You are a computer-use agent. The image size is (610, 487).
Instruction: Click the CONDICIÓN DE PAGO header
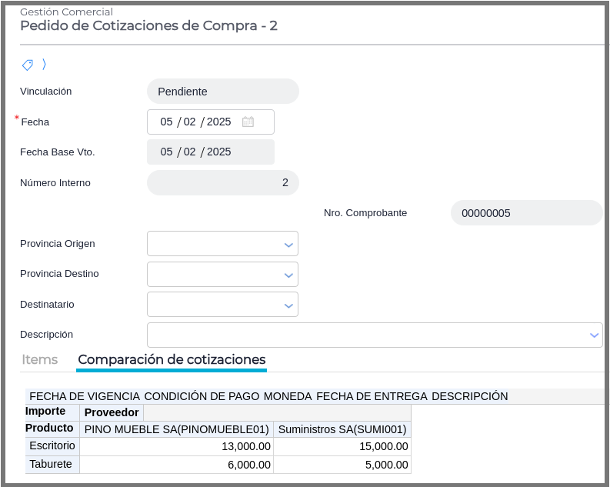click(201, 396)
